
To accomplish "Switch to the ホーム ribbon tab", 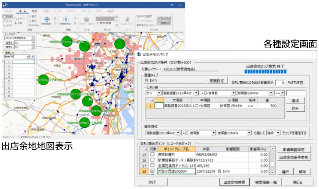I will [x=23, y=11].
